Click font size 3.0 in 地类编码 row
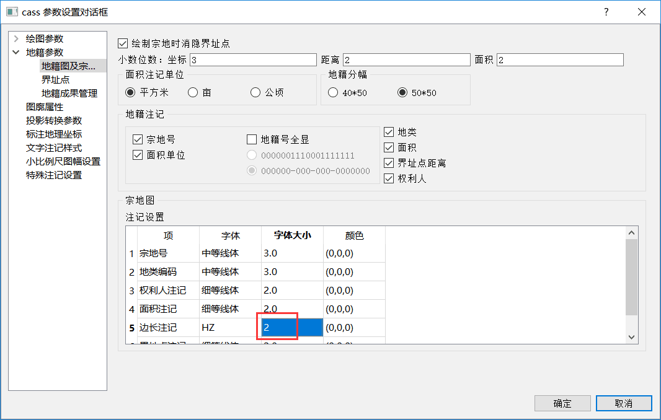The height and width of the screenshot is (420, 661). (292, 272)
